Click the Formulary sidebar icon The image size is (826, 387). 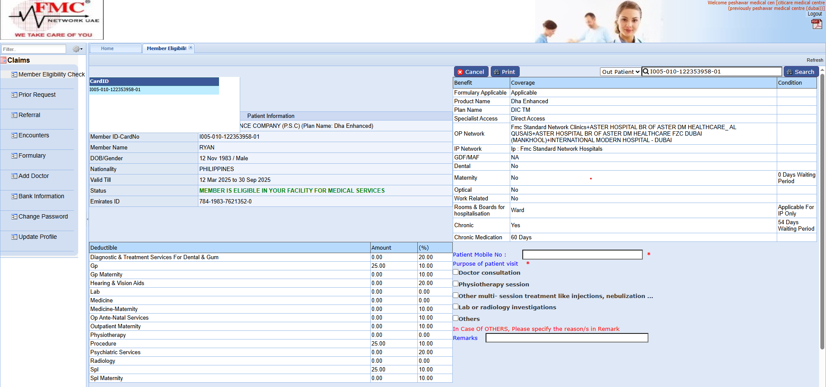(14, 156)
